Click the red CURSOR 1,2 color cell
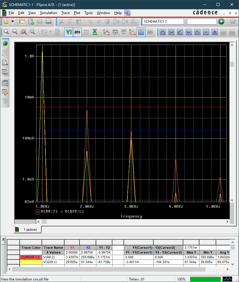Viewport: 239px width, 282px height. click(31, 257)
